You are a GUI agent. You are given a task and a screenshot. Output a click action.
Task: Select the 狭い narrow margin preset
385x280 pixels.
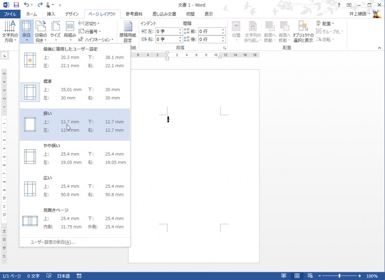75,125
